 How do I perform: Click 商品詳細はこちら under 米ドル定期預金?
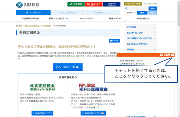[x=93, y=113]
